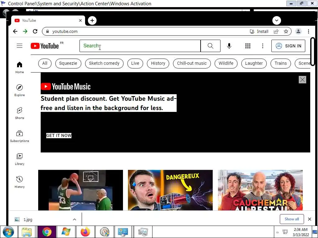This screenshot has width=318, height=238.
Task: Go forward with the green forward arrow
Action: (25, 31)
